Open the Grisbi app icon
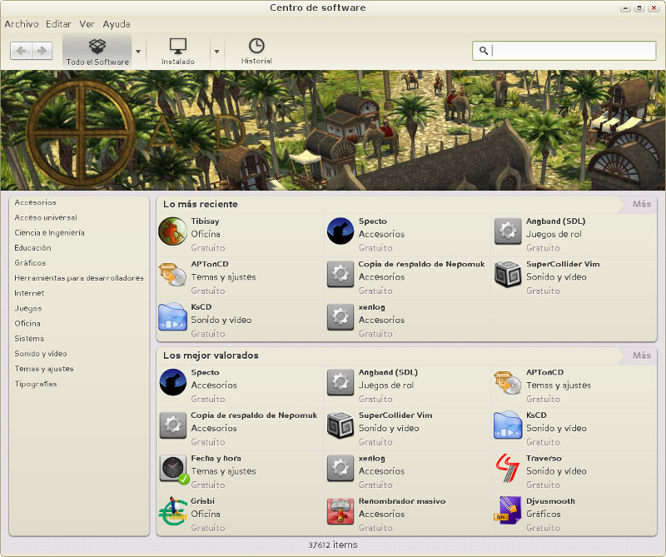666x557 pixels. click(x=172, y=511)
